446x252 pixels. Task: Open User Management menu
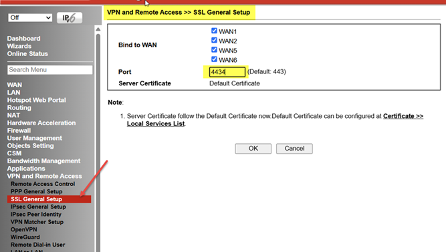(35, 138)
